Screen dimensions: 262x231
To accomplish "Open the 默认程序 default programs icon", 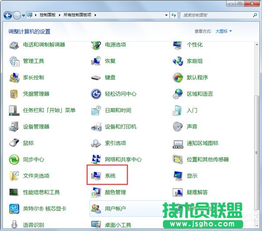I will pos(178,77).
